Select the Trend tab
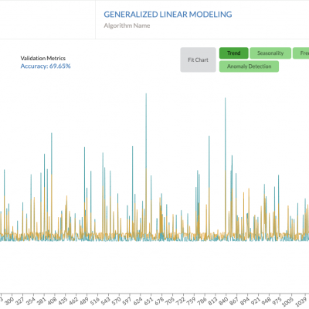309x309 pixels. (x=234, y=53)
